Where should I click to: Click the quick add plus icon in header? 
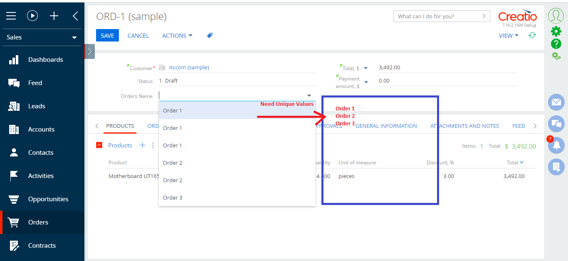point(54,16)
